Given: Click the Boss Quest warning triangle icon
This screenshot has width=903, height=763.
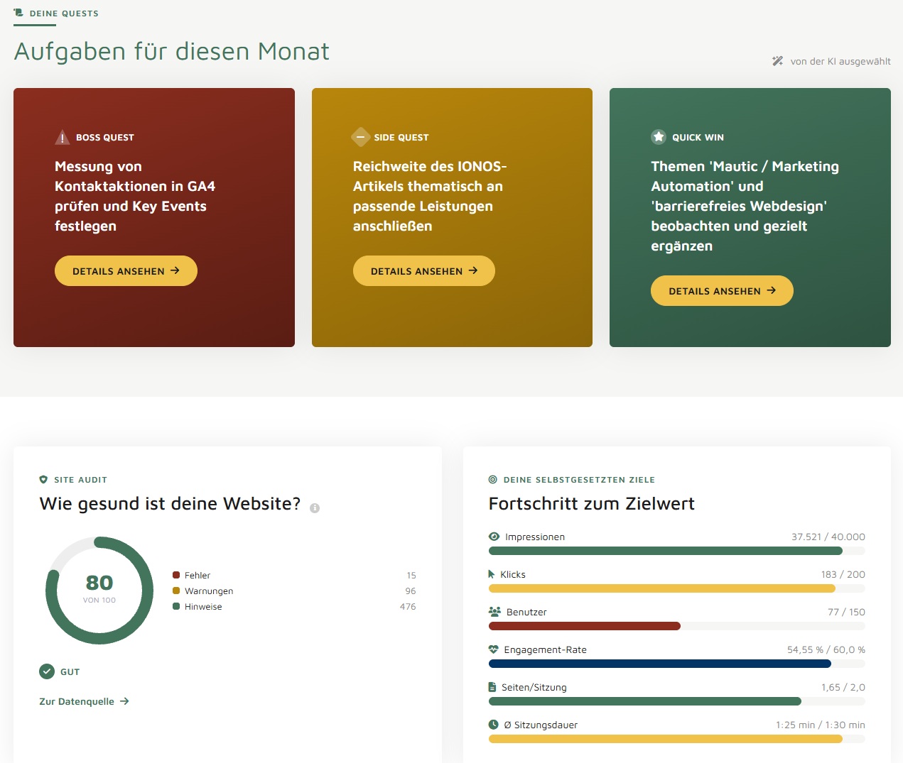Looking at the screenshot, I should click(x=63, y=137).
